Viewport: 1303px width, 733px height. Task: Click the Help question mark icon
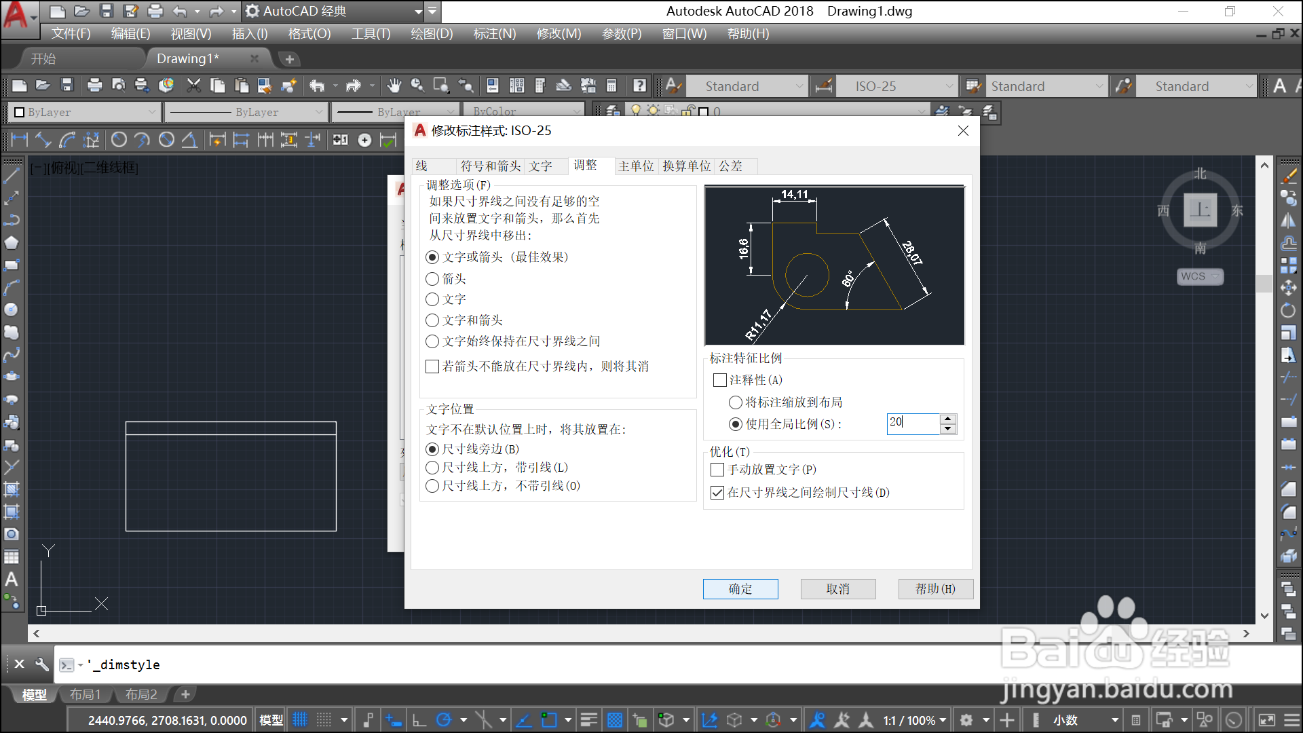pos(639,86)
